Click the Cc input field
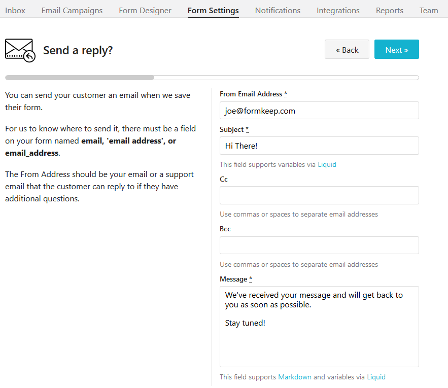 click(319, 195)
